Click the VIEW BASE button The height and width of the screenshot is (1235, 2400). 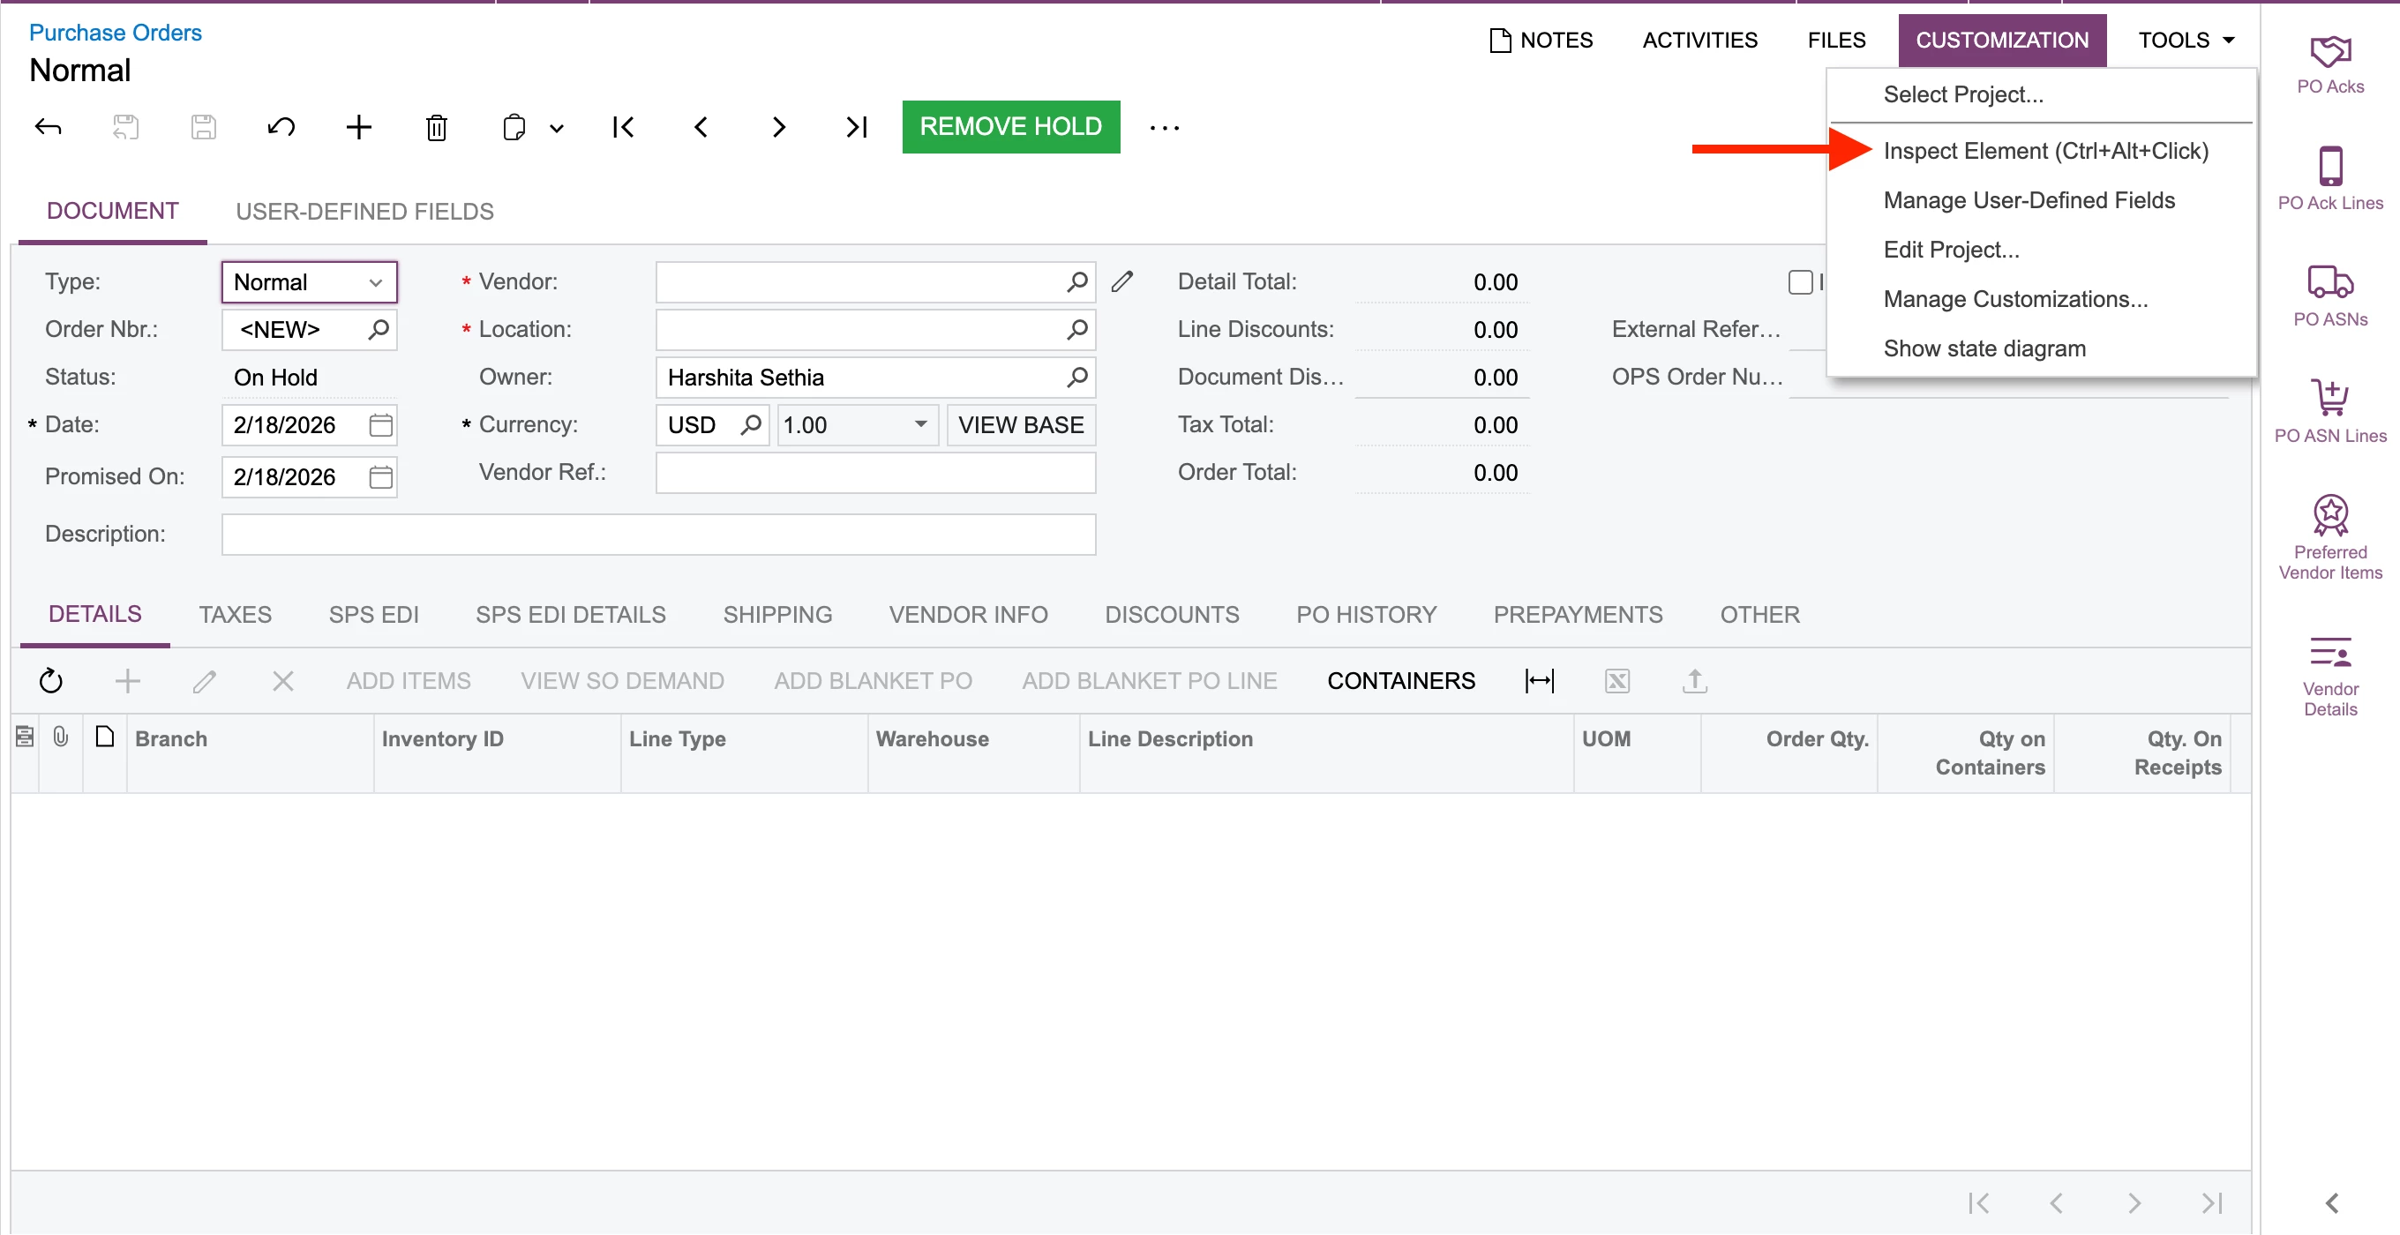click(1020, 424)
